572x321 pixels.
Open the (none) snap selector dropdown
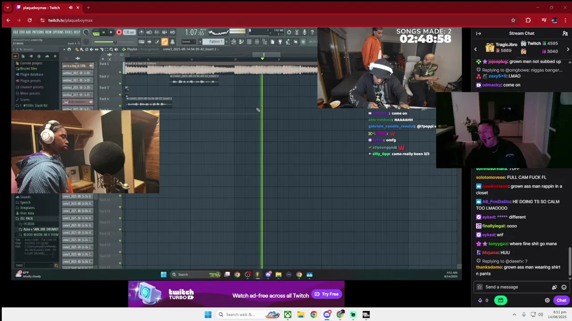(x=188, y=42)
